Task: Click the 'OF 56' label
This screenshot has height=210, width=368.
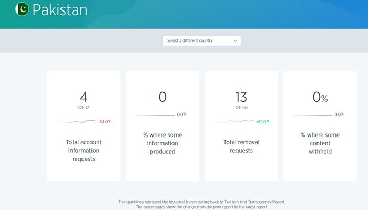Action: click(x=241, y=107)
